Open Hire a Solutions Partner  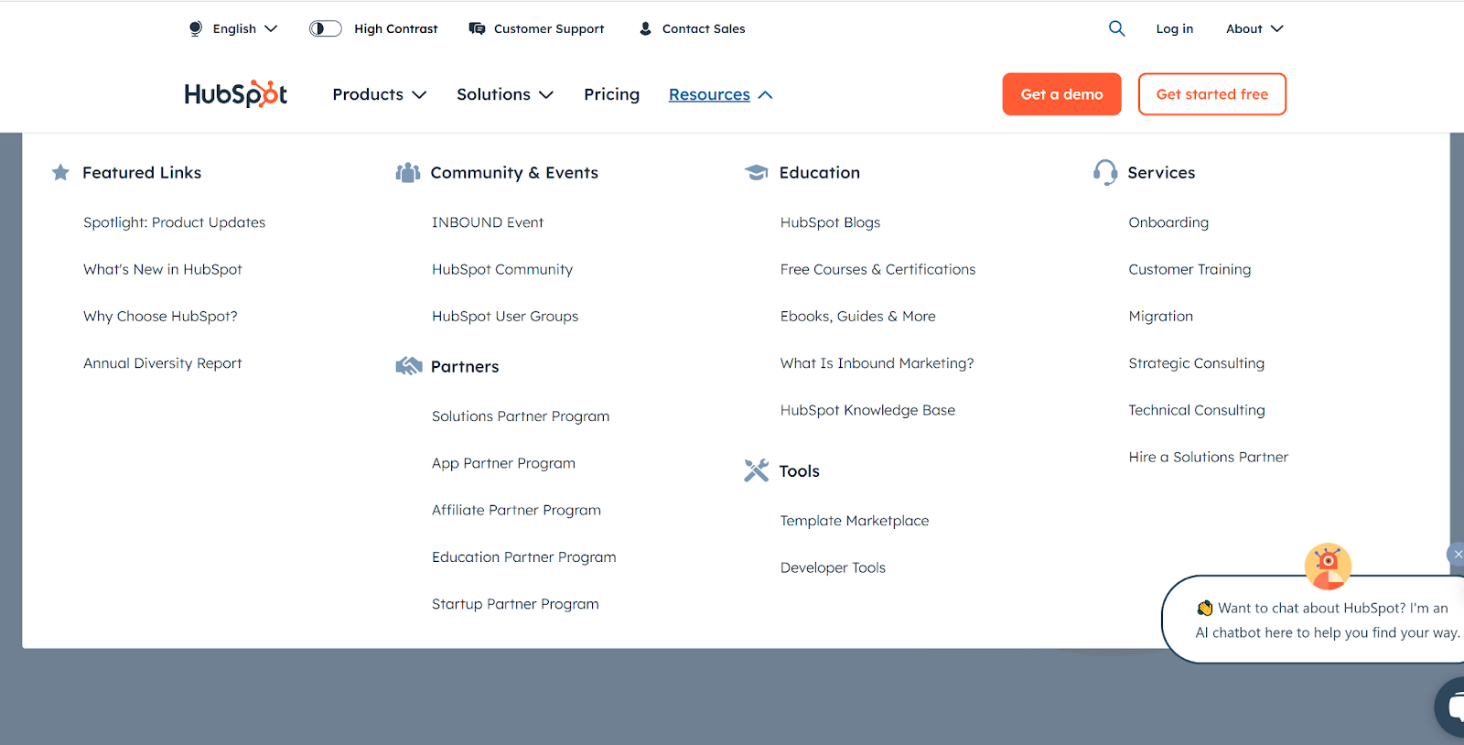coord(1209,457)
